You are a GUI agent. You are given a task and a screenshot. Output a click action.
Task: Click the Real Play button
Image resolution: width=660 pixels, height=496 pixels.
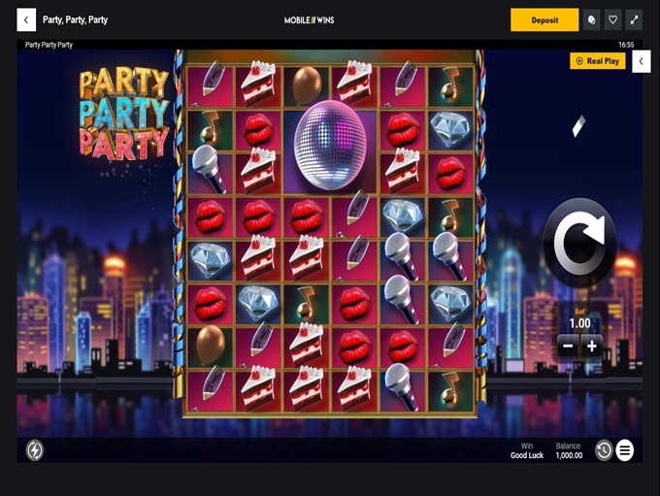(598, 61)
